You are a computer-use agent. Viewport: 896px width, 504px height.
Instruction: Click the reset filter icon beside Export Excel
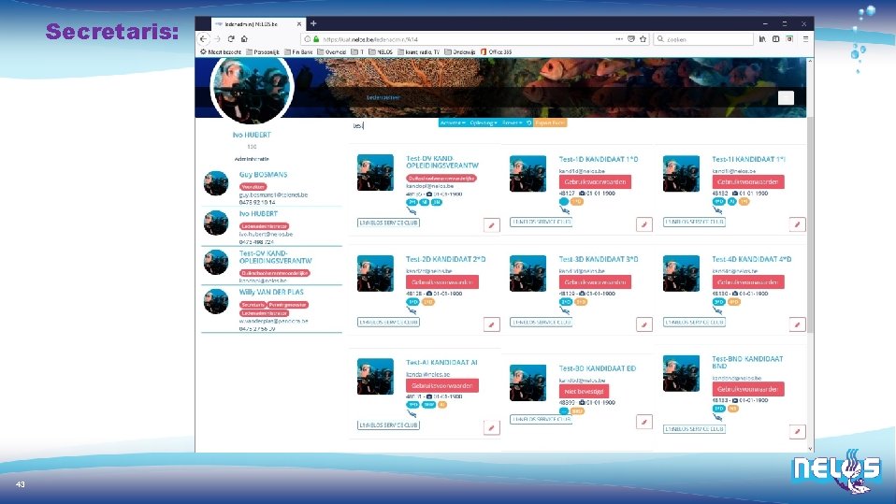(x=529, y=122)
